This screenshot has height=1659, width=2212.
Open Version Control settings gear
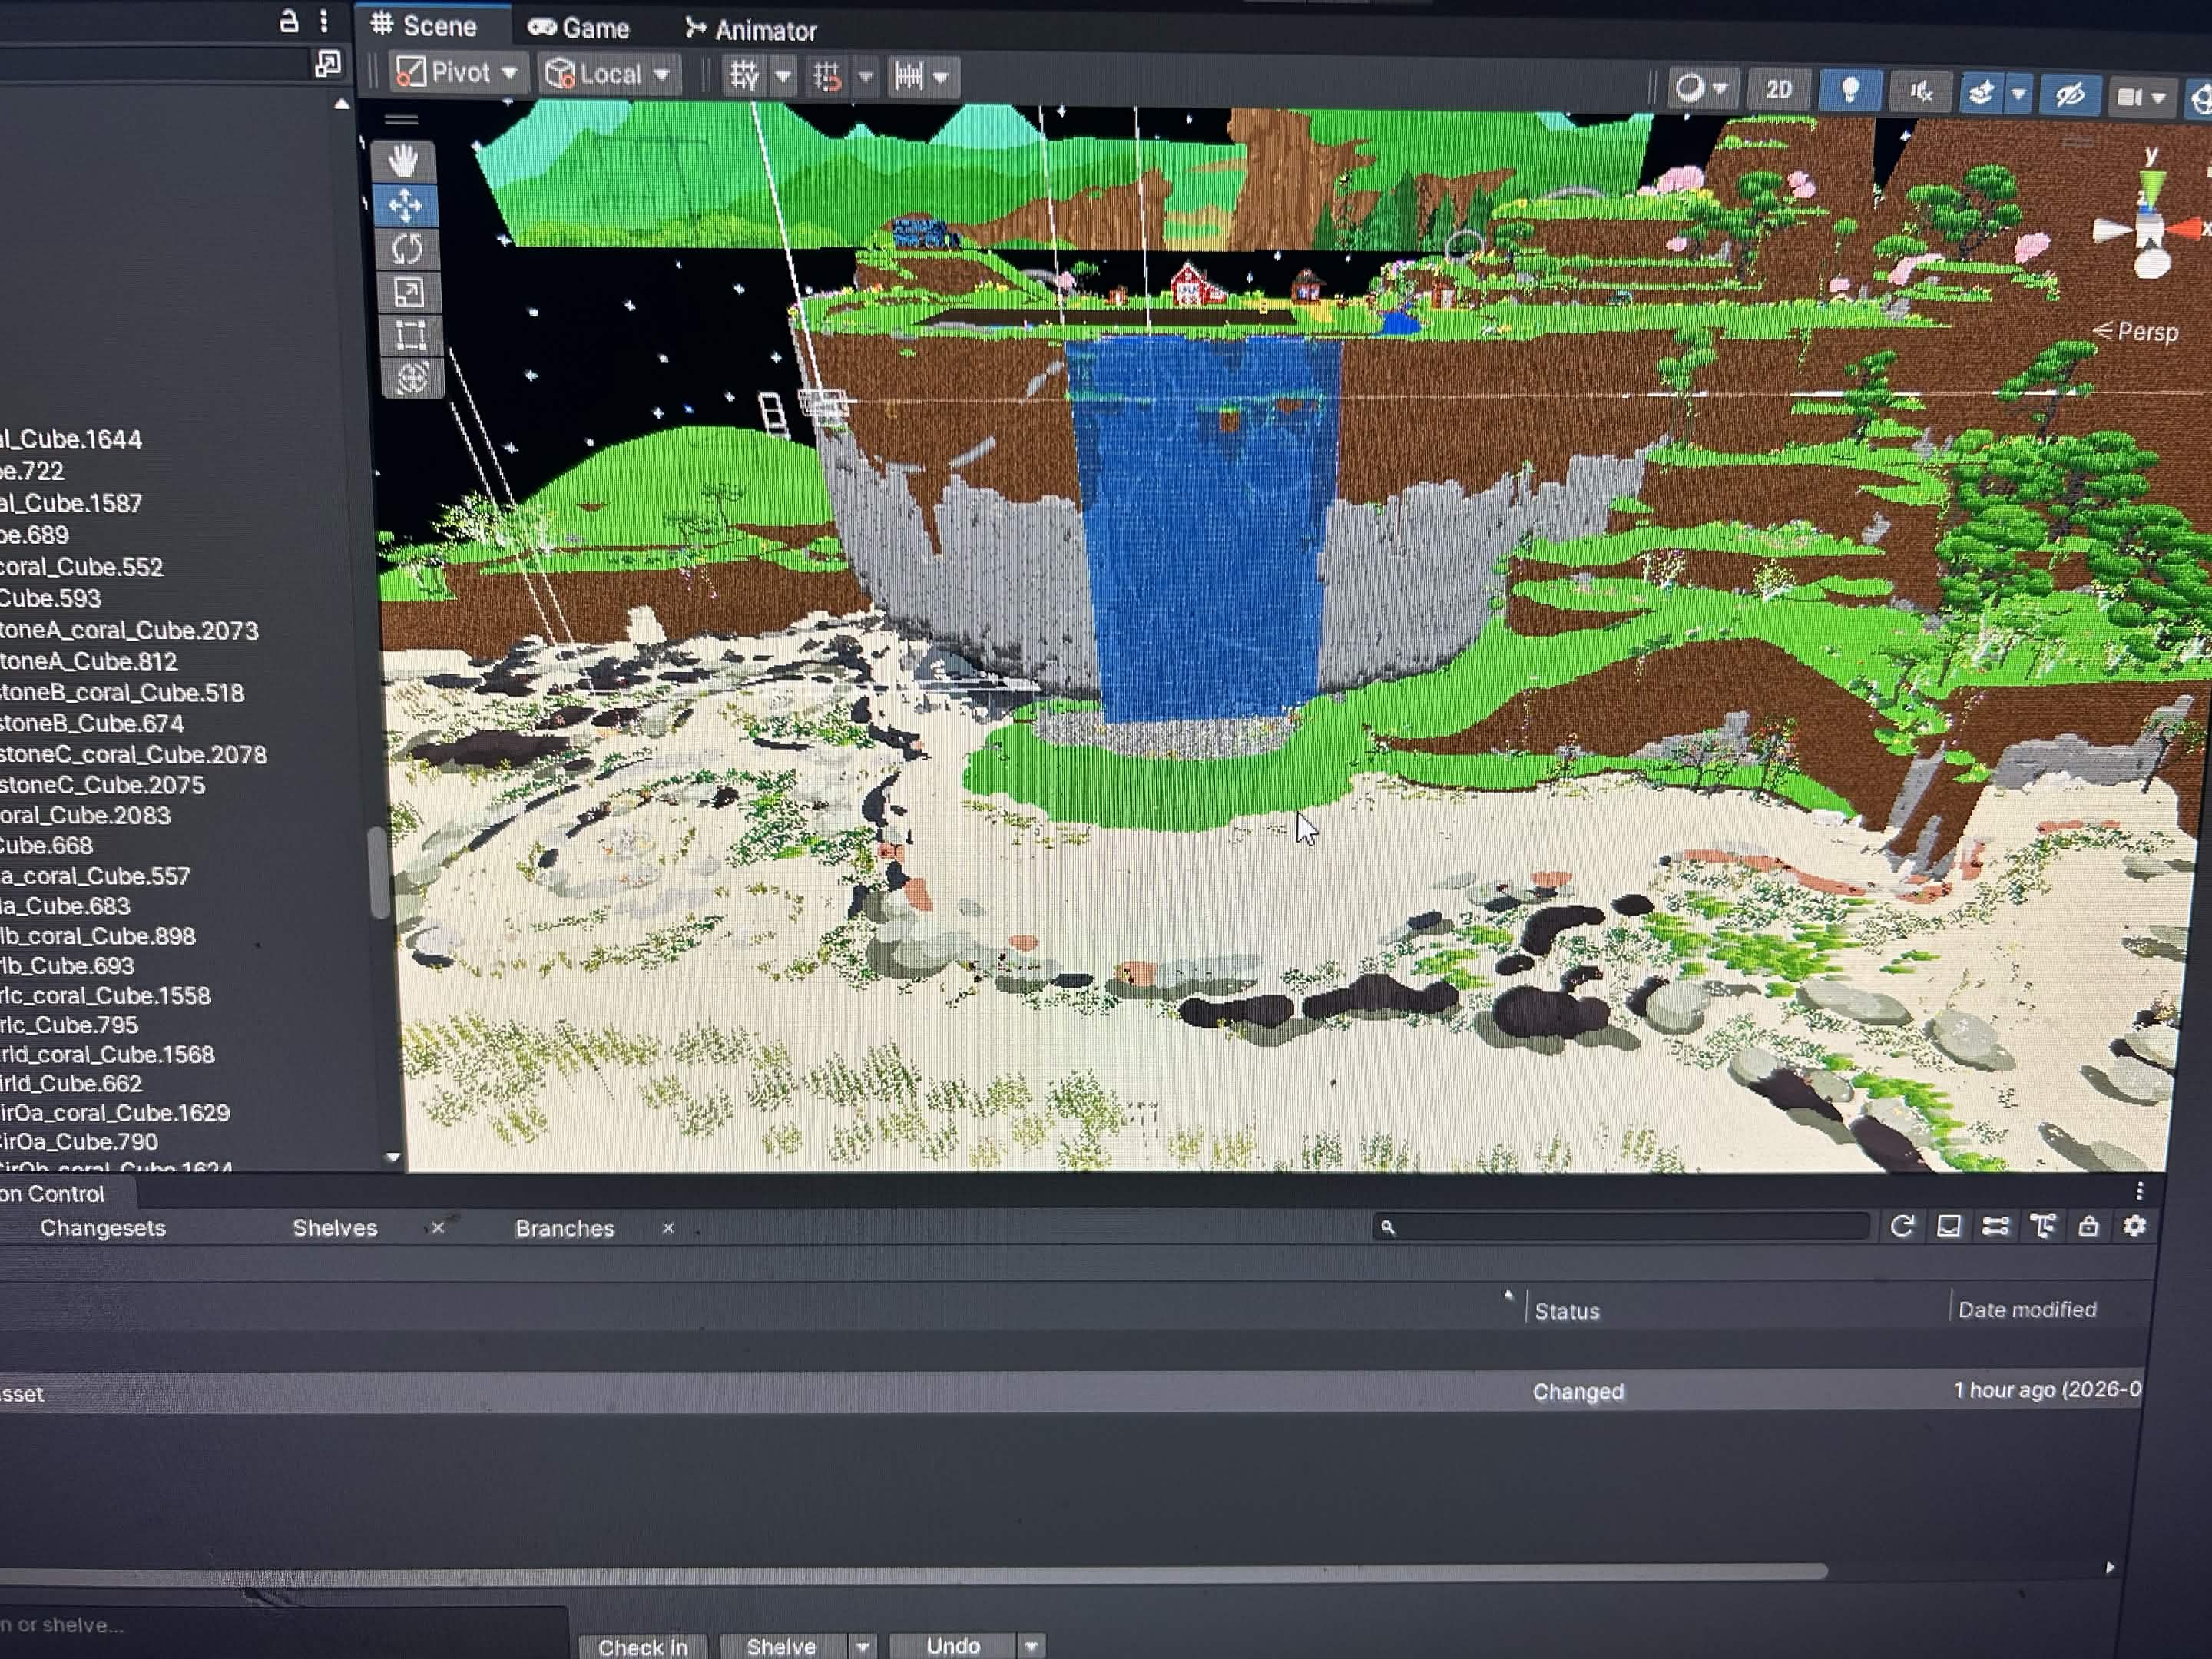click(2136, 1226)
